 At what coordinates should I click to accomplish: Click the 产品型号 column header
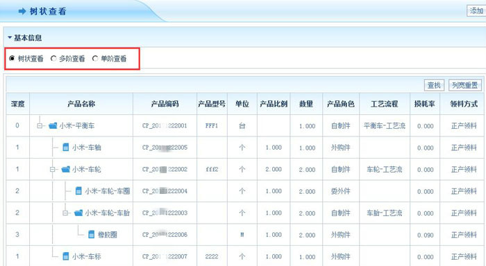212,104
